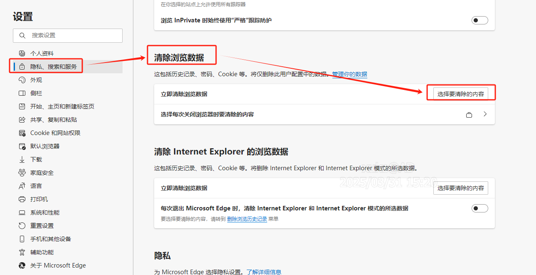Go to 开始、主页和新建标签页 section
The height and width of the screenshot is (275, 536).
62,106
